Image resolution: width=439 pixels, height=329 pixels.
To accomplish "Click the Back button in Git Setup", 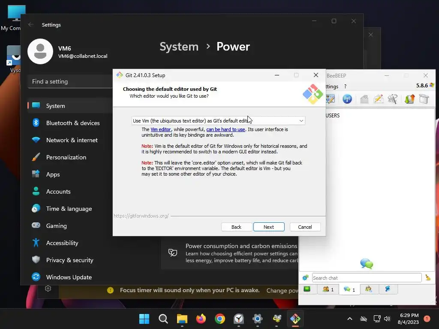I will click(x=236, y=227).
